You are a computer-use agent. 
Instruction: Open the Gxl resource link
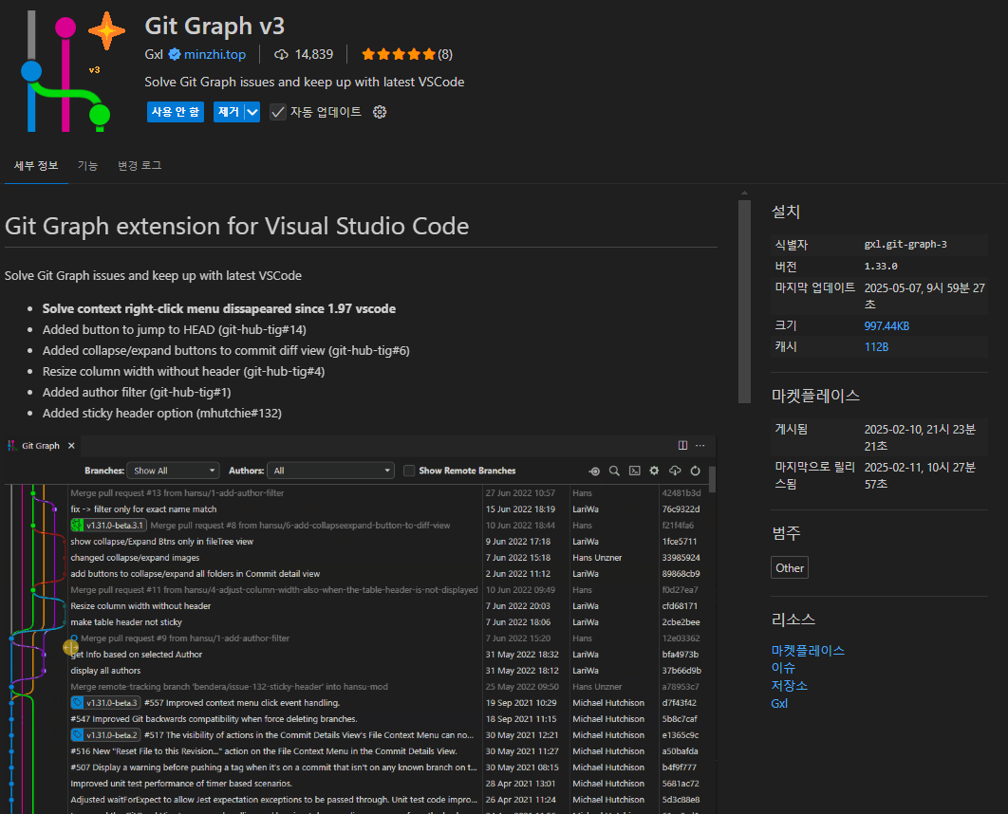click(779, 704)
